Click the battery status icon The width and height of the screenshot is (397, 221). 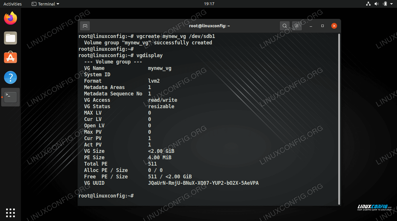[x=385, y=4]
